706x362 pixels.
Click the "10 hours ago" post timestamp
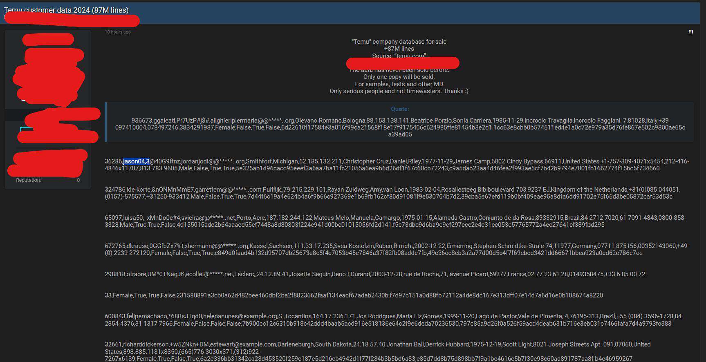[x=118, y=32]
